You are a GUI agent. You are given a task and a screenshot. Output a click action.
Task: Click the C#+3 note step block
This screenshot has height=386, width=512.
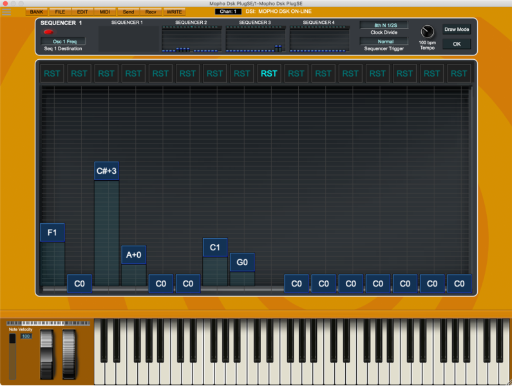pos(106,171)
